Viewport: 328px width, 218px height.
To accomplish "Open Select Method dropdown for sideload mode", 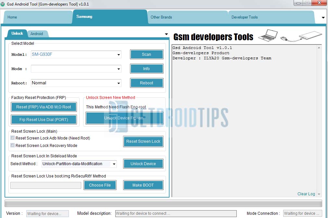I will coord(79,164).
